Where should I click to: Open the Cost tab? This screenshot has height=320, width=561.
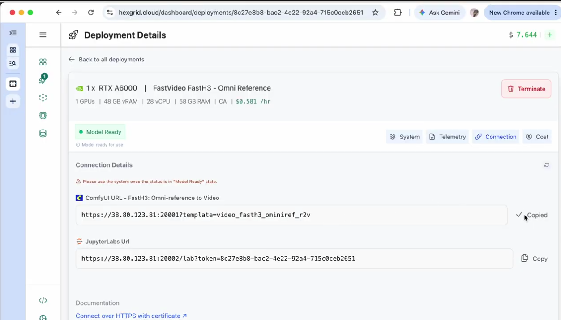point(537,137)
